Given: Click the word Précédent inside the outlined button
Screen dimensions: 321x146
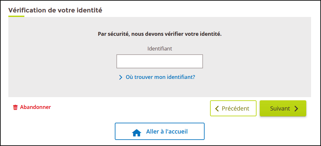Looking at the screenshot, I should point(235,109).
